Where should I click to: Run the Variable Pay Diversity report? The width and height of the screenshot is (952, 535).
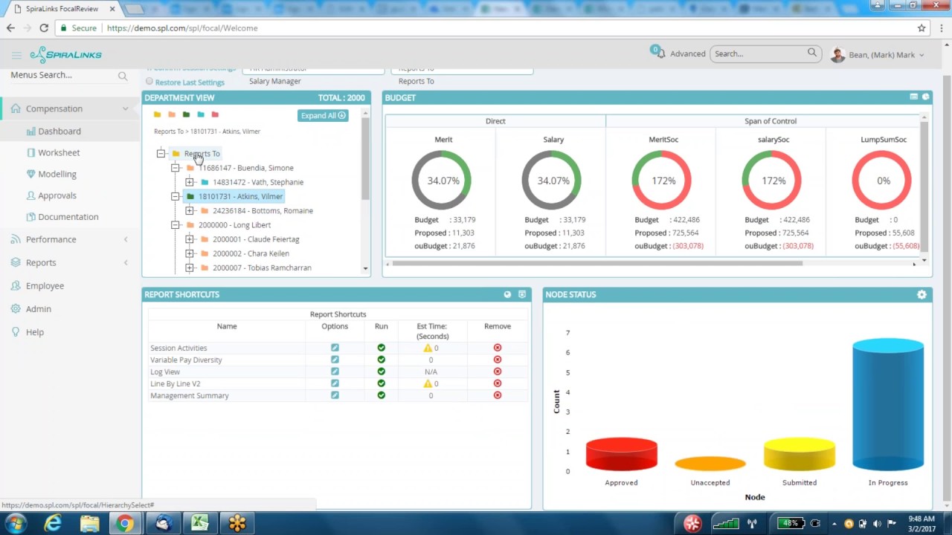pos(382,360)
